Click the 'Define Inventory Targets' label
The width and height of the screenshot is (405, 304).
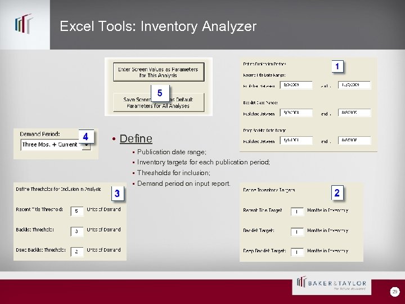tap(269, 190)
